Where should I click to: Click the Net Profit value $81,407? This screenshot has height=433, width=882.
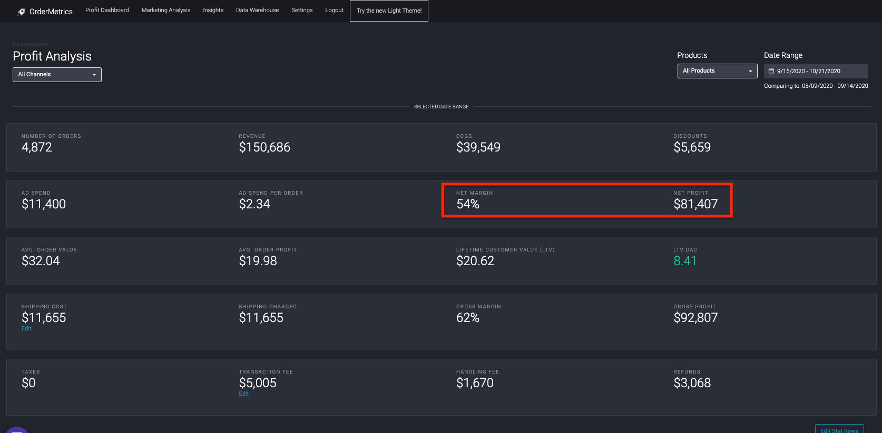(x=695, y=204)
